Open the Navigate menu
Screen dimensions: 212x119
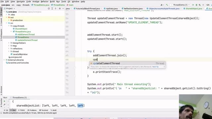point(21,1)
